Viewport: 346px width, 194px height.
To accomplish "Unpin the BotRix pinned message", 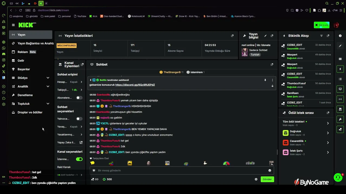I will pyautogui.click(x=265, y=80).
